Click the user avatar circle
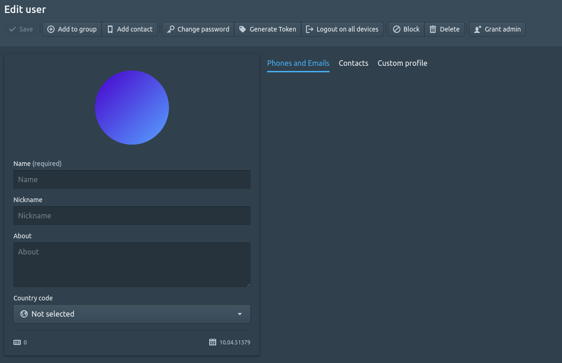 point(132,108)
